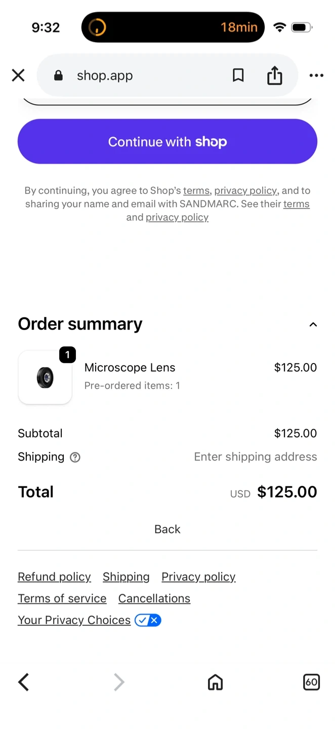Open Terms of service link
The width and height of the screenshot is (335, 729).
pyautogui.click(x=62, y=598)
